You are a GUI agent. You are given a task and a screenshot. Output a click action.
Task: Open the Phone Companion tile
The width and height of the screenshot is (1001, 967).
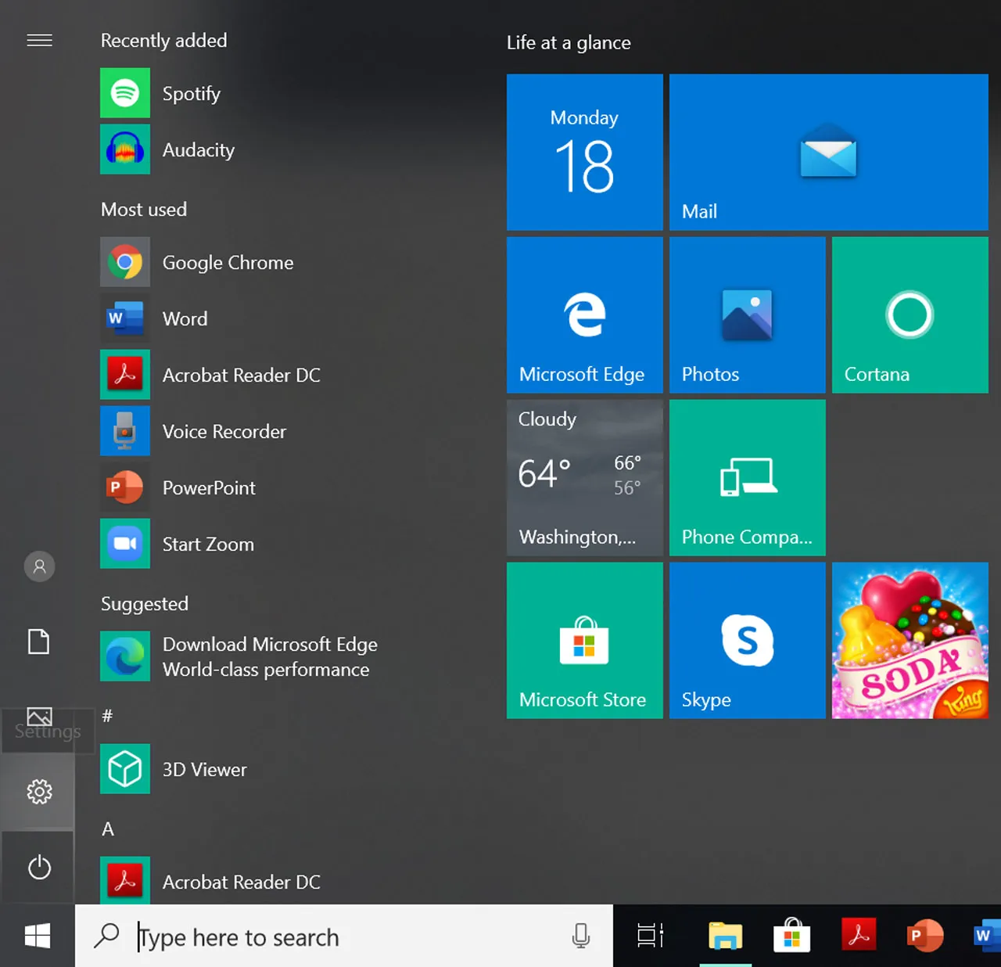click(x=746, y=478)
